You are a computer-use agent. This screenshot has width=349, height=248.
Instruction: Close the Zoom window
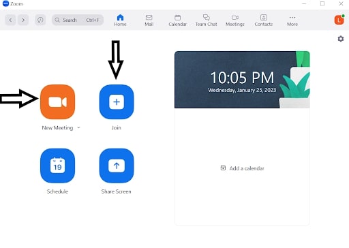(341, 3)
